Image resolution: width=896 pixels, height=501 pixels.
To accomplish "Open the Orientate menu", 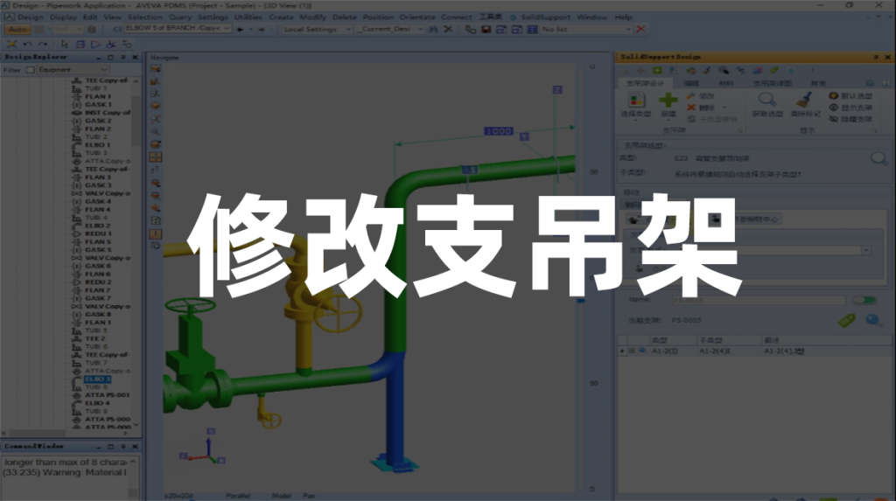I will pyautogui.click(x=417, y=17).
